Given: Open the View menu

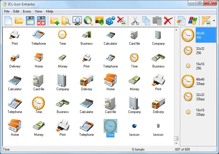Looking at the screenshot, I should point(38,11).
